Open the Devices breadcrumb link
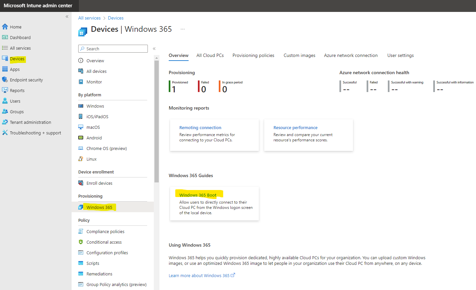 [x=116, y=18]
